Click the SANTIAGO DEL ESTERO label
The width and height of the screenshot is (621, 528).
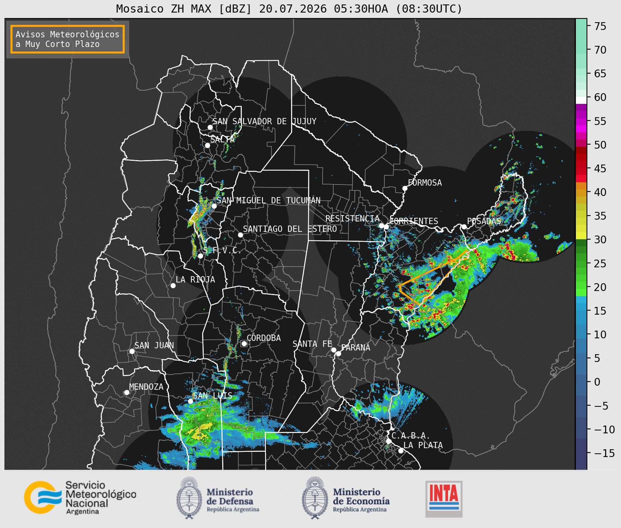290,229
